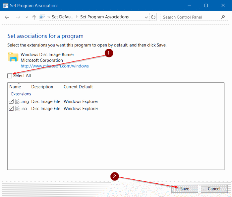Uncheck the .img extension checkbox
This screenshot has width=232, height=197.
coord(11,101)
